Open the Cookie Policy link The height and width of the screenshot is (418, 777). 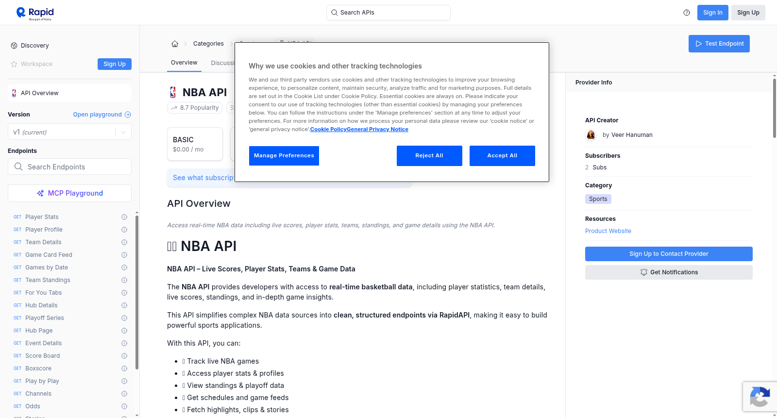[x=328, y=129]
